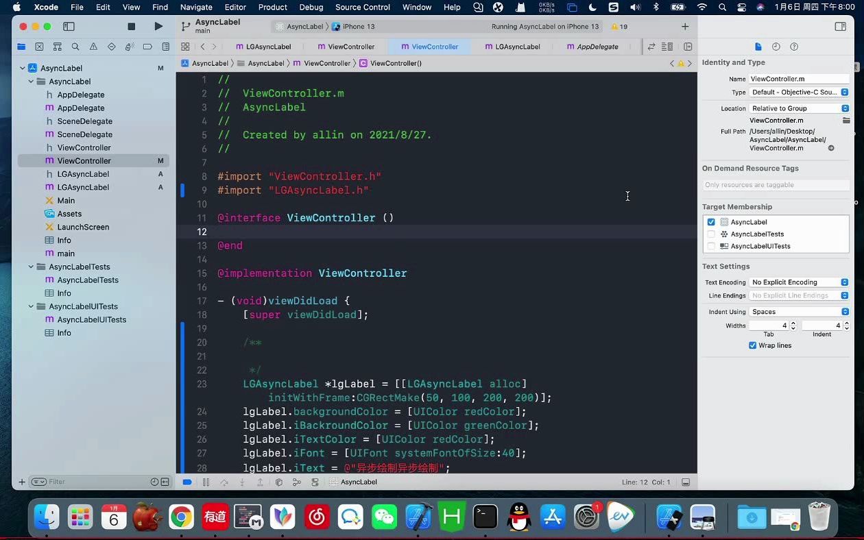Open the Source Control menu
The width and height of the screenshot is (864, 540).
pyautogui.click(x=362, y=8)
